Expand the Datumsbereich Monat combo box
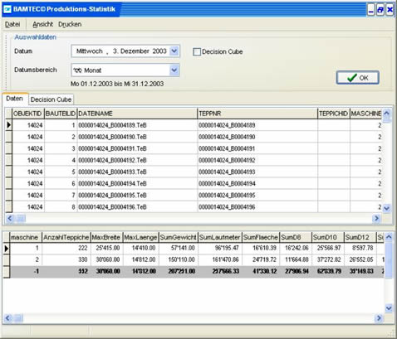This screenshot has height=339, width=397. (x=174, y=70)
